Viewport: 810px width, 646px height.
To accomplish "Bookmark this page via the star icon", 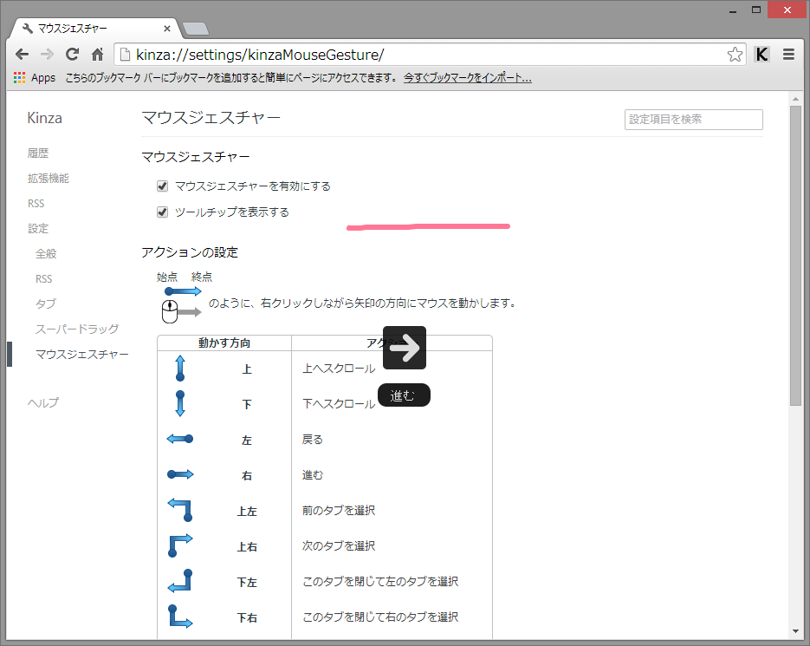I will (x=735, y=54).
